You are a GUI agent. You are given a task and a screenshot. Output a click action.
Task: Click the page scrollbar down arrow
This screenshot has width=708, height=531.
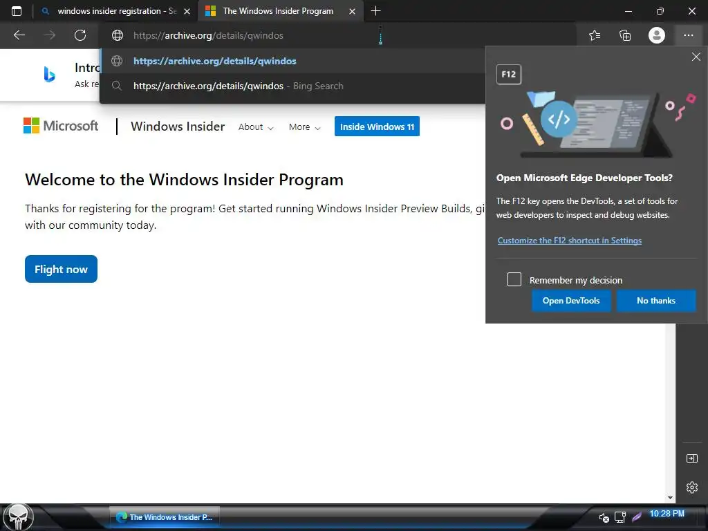(x=670, y=497)
